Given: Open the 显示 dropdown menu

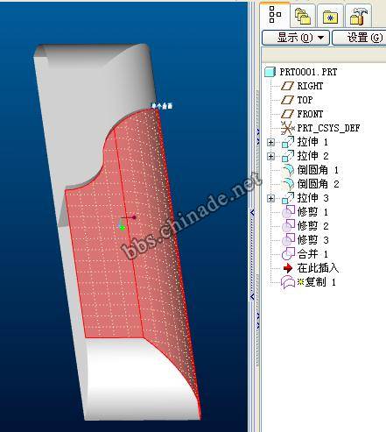Looking at the screenshot, I should [x=296, y=38].
